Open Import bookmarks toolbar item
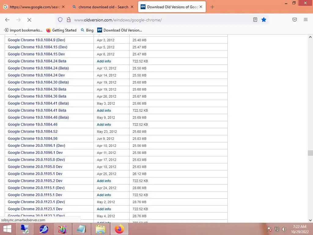 point(23,30)
